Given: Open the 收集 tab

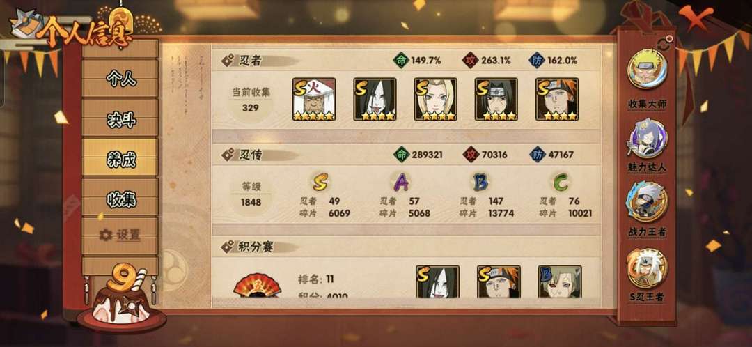Looking at the screenshot, I should [x=120, y=198].
